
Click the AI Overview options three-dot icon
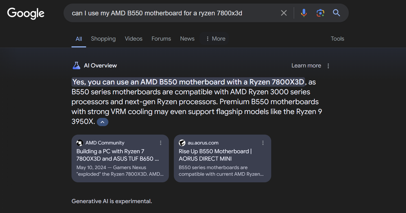click(x=328, y=65)
